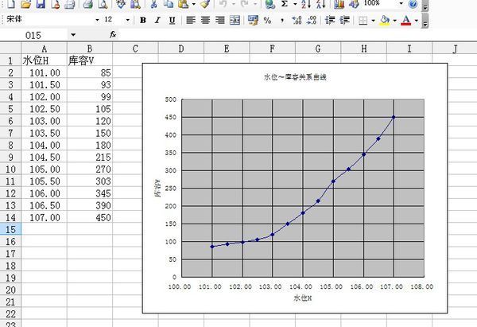Open Print Preview from the toolbar
The width and height of the screenshot is (477, 327).
[103, 4]
